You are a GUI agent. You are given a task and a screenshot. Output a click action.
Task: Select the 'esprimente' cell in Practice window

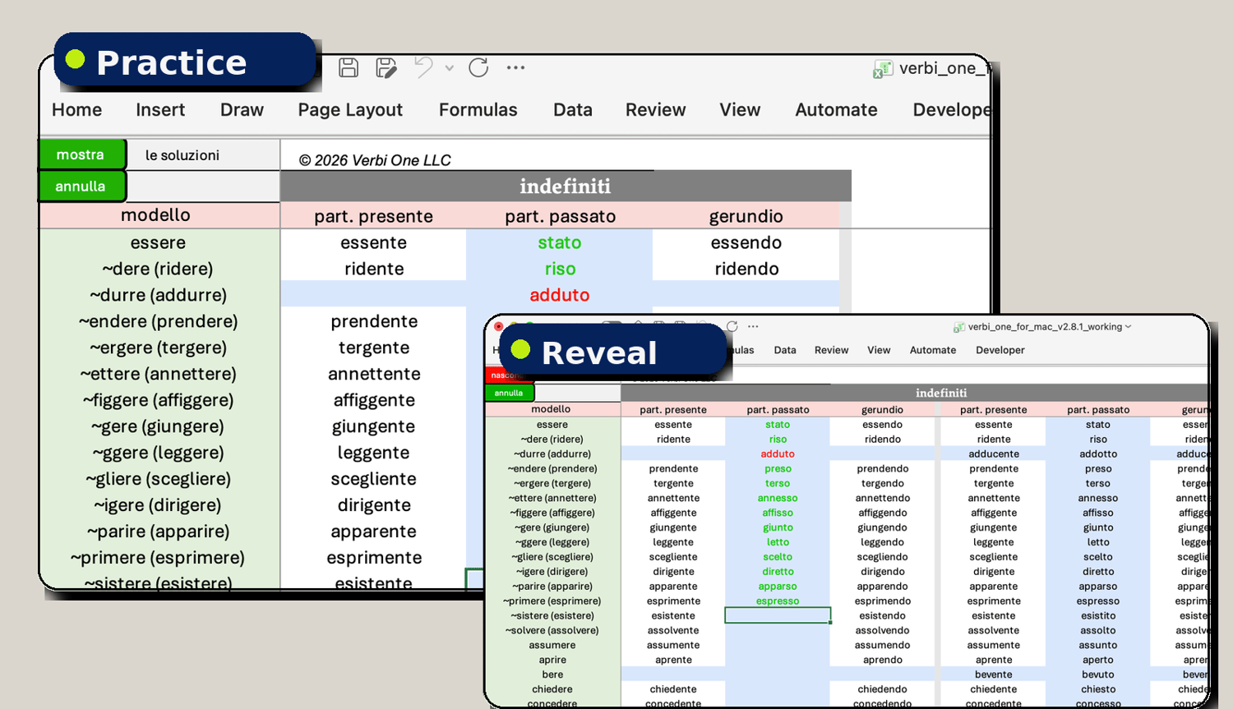[374, 558]
